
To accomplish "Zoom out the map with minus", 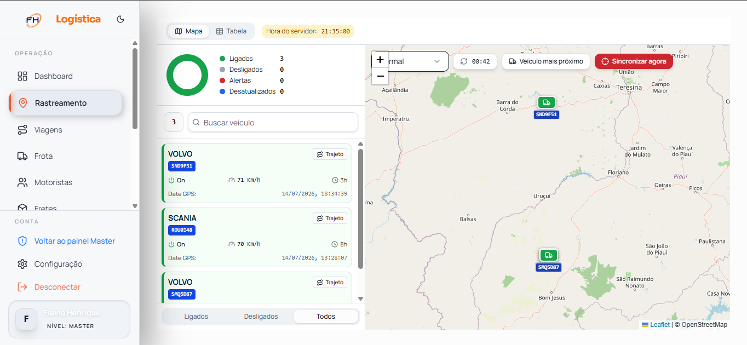I will 380,76.
